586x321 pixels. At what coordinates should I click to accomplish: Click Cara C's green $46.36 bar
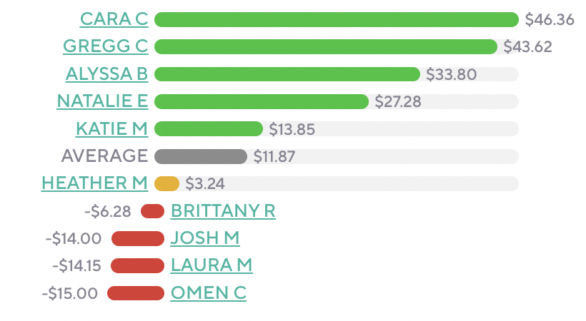click(336, 19)
